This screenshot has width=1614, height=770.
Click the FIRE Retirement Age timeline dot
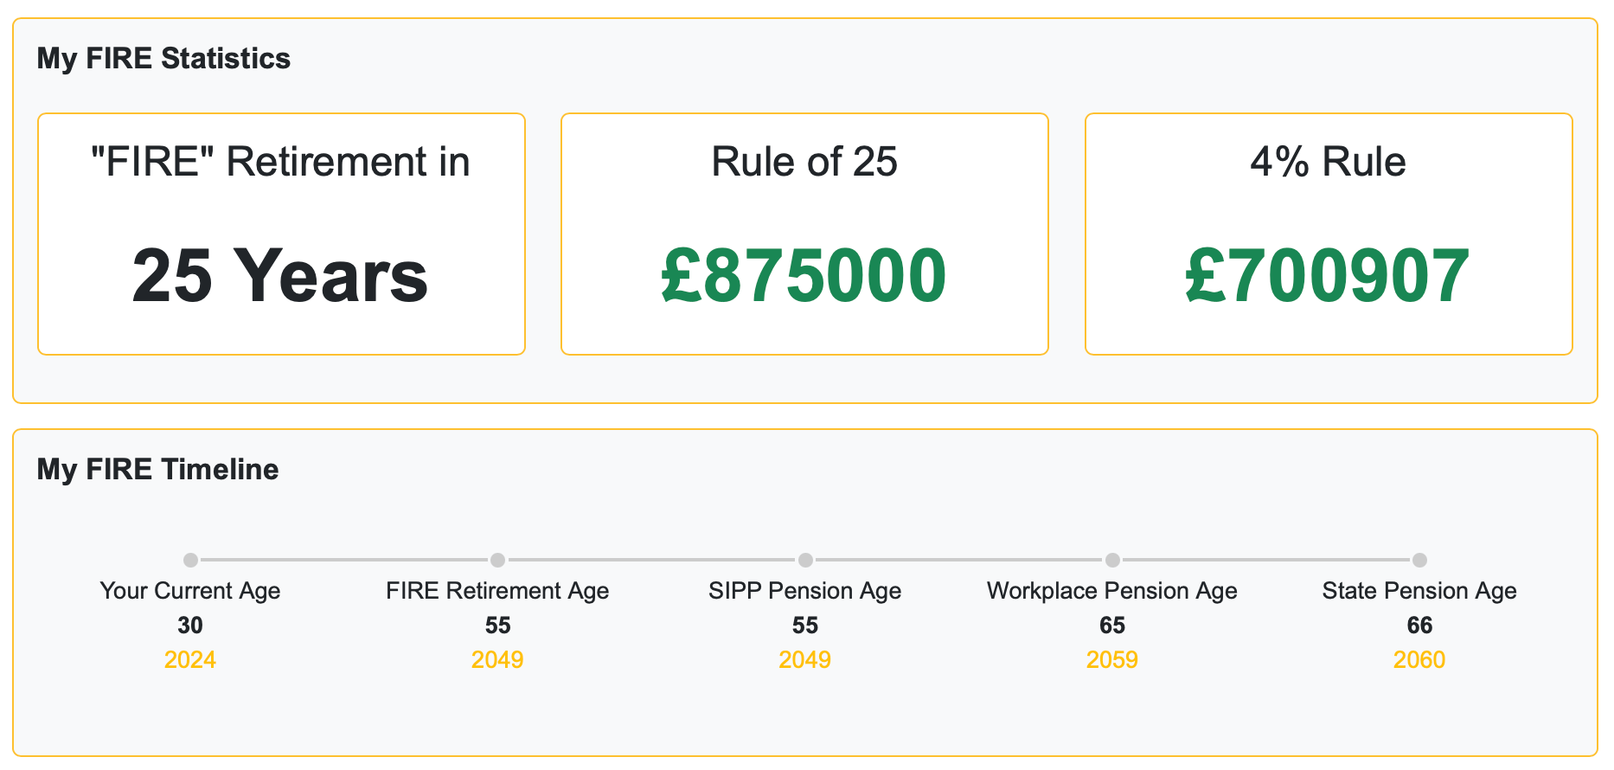pyautogui.click(x=497, y=560)
